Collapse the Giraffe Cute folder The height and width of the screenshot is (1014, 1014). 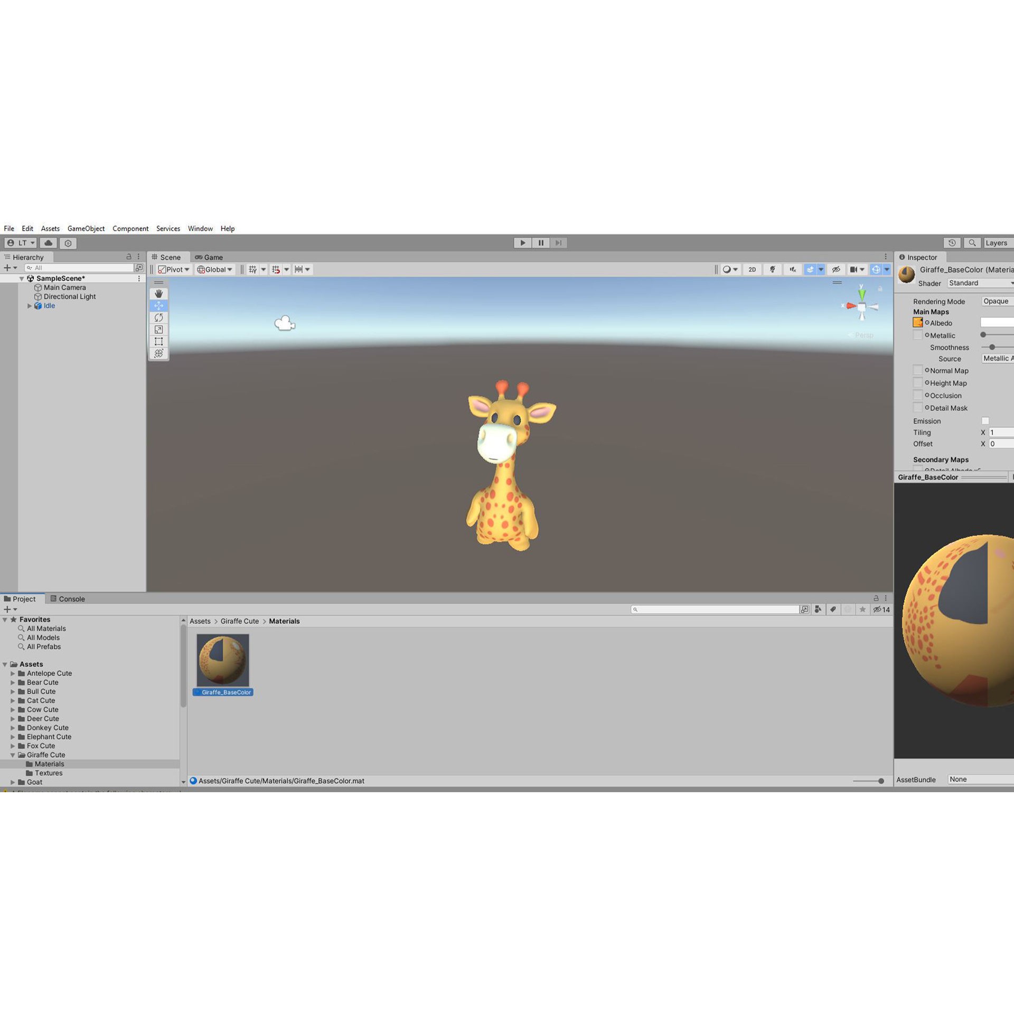tap(13, 755)
